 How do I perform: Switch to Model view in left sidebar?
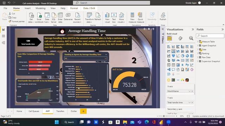coord(4,43)
